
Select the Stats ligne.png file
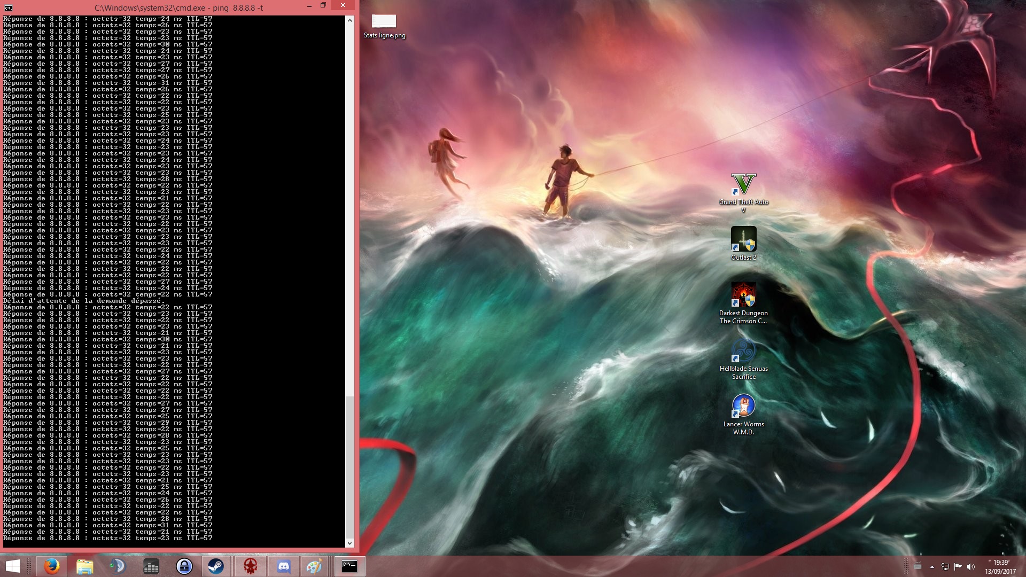[384, 22]
